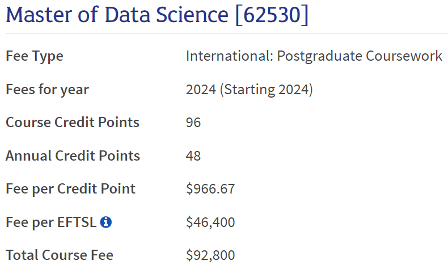Viewport: 448px width, 269px height.
Task: Click the Fees for year label
Action: pyautogui.click(x=48, y=90)
